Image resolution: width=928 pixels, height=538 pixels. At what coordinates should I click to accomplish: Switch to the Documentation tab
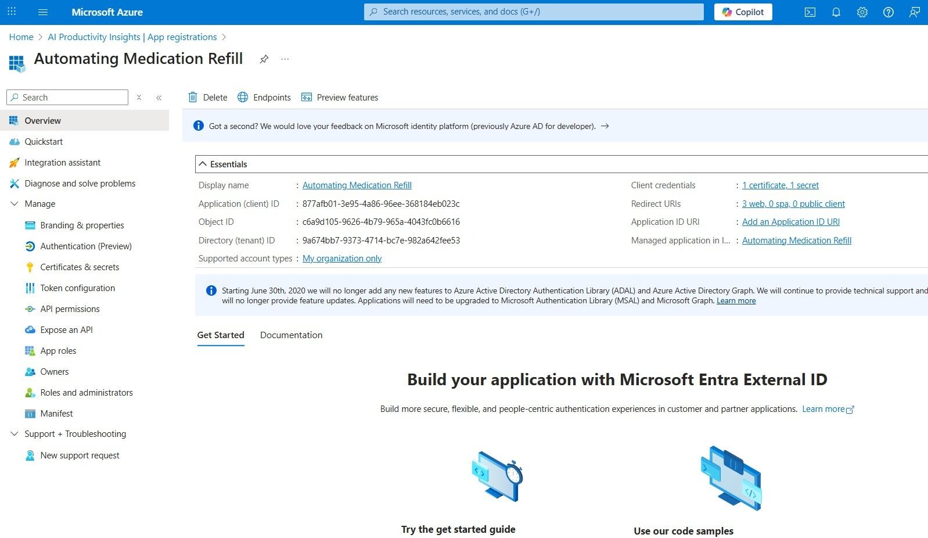[x=291, y=335]
